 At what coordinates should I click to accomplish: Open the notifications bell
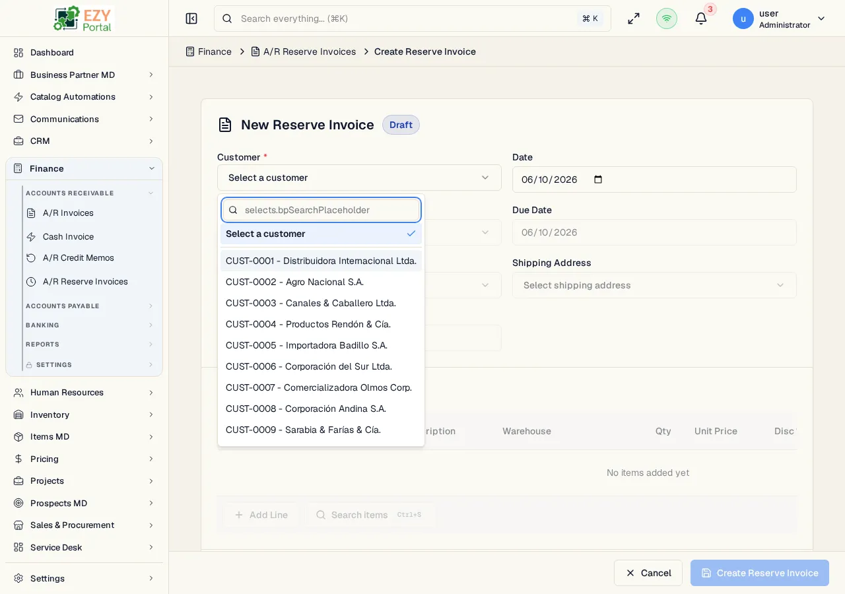coord(701,18)
